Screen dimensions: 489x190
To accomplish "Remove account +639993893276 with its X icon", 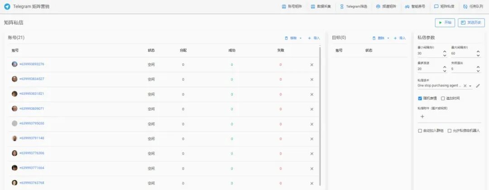I will pos(312,65).
